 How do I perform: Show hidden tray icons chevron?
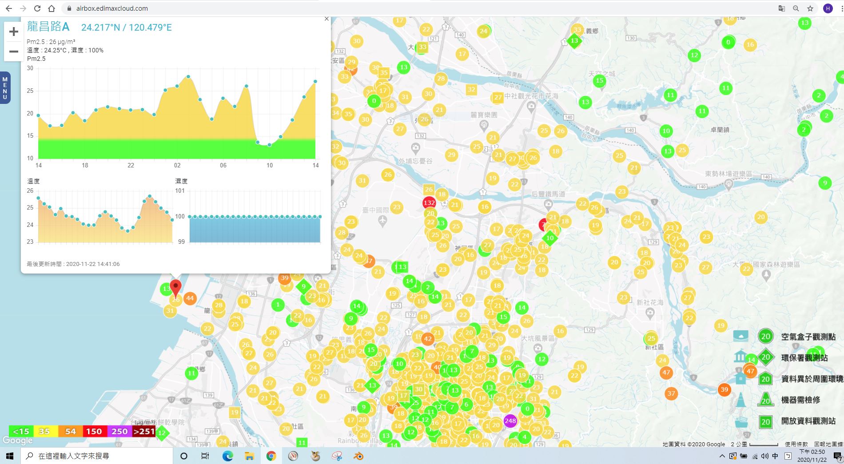click(x=722, y=456)
